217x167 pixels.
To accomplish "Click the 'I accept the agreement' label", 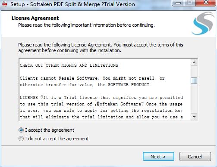I will point(50,130).
